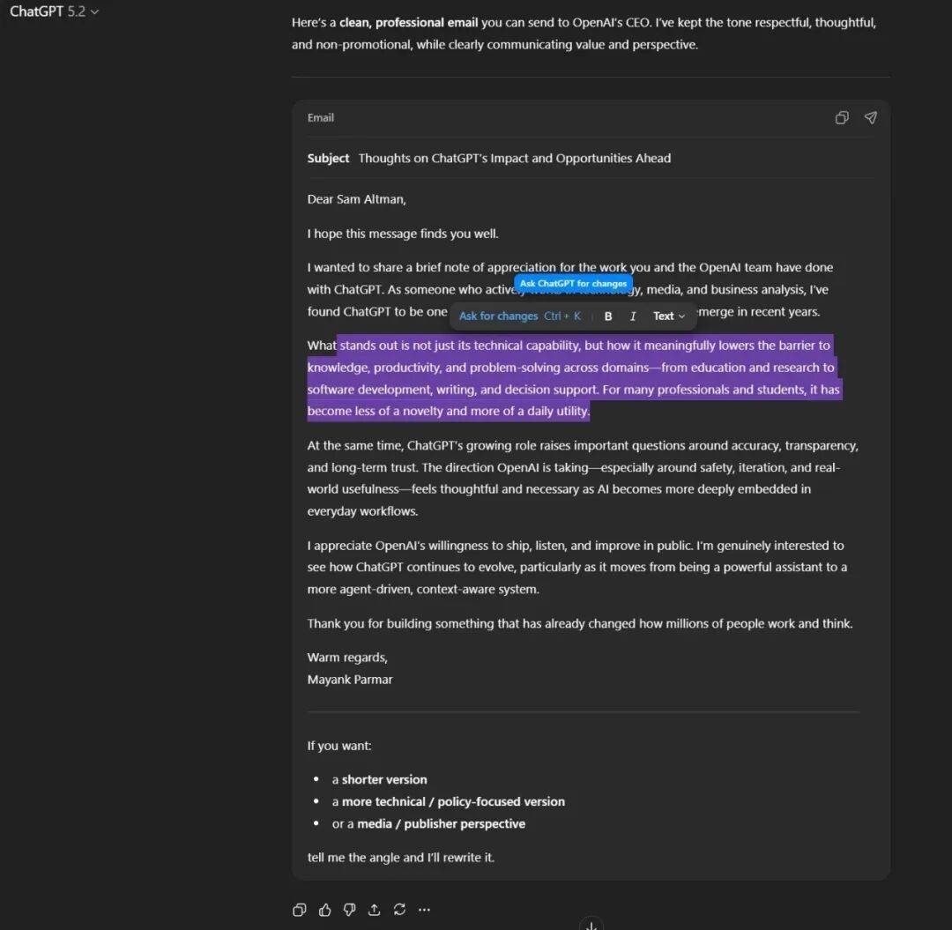Share the response using the upload icon
Image resolution: width=952 pixels, height=930 pixels.
375,910
